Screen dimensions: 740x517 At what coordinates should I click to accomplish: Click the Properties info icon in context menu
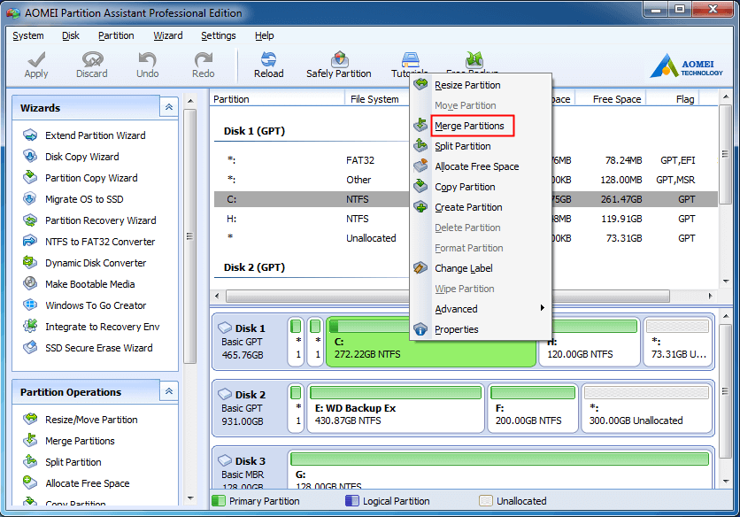tap(420, 329)
